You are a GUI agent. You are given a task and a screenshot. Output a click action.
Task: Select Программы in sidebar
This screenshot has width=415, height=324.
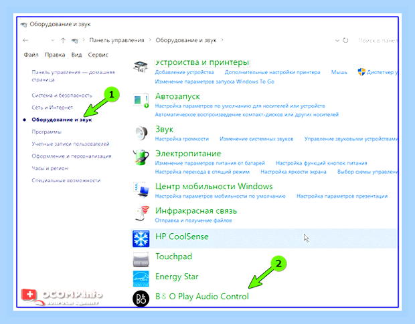coord(47,132)
